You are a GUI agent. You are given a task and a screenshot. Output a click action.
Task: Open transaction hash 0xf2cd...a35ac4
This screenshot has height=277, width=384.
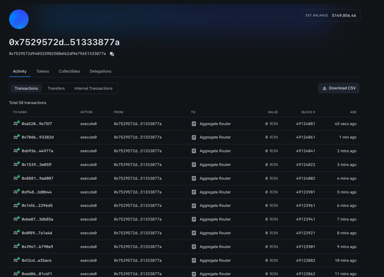pos(36,261)
